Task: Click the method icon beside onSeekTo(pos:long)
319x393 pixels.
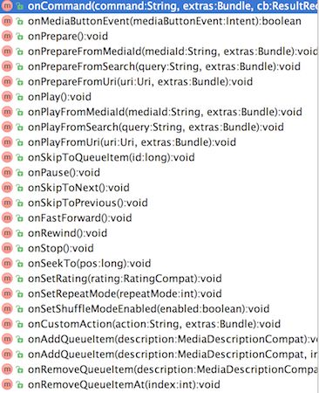Action: (7, 263)
